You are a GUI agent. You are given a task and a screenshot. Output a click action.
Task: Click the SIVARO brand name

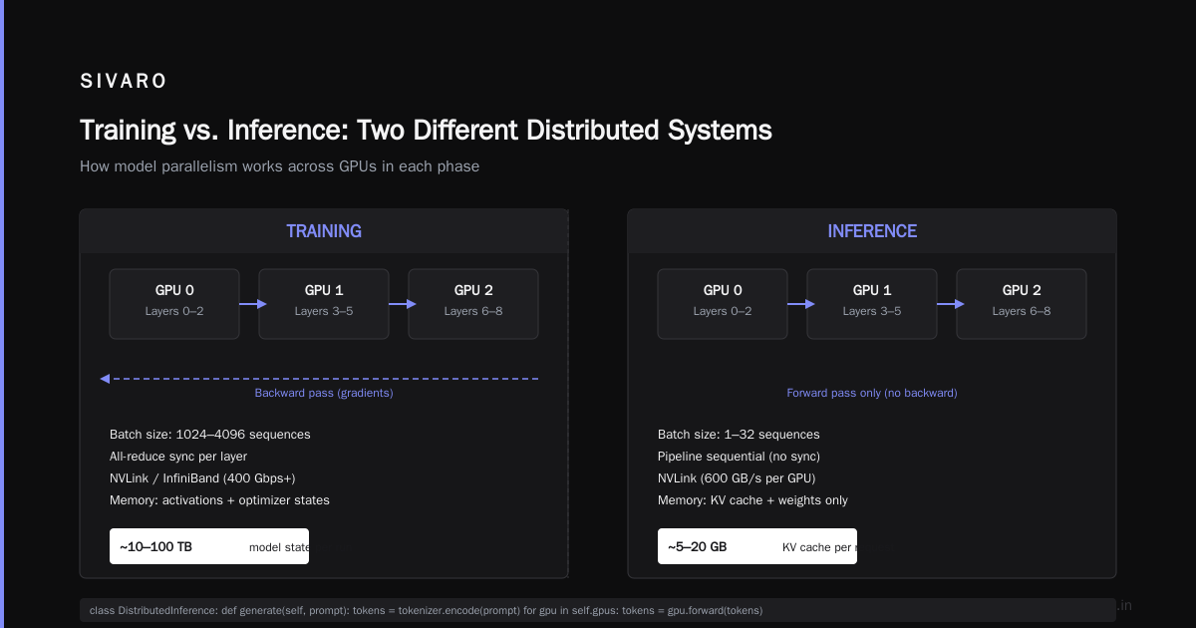(124, 81)
